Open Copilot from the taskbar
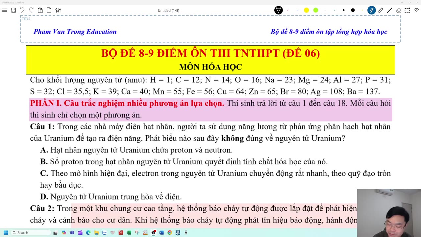421x237 pixels. (x=64, y=233)
